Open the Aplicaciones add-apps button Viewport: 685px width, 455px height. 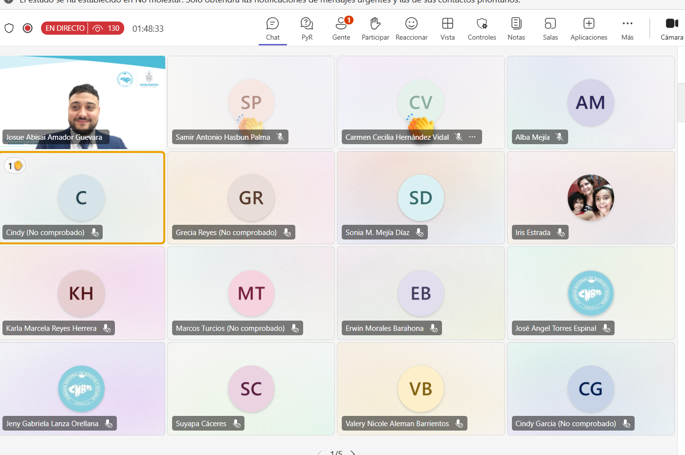tap(589, 29)
